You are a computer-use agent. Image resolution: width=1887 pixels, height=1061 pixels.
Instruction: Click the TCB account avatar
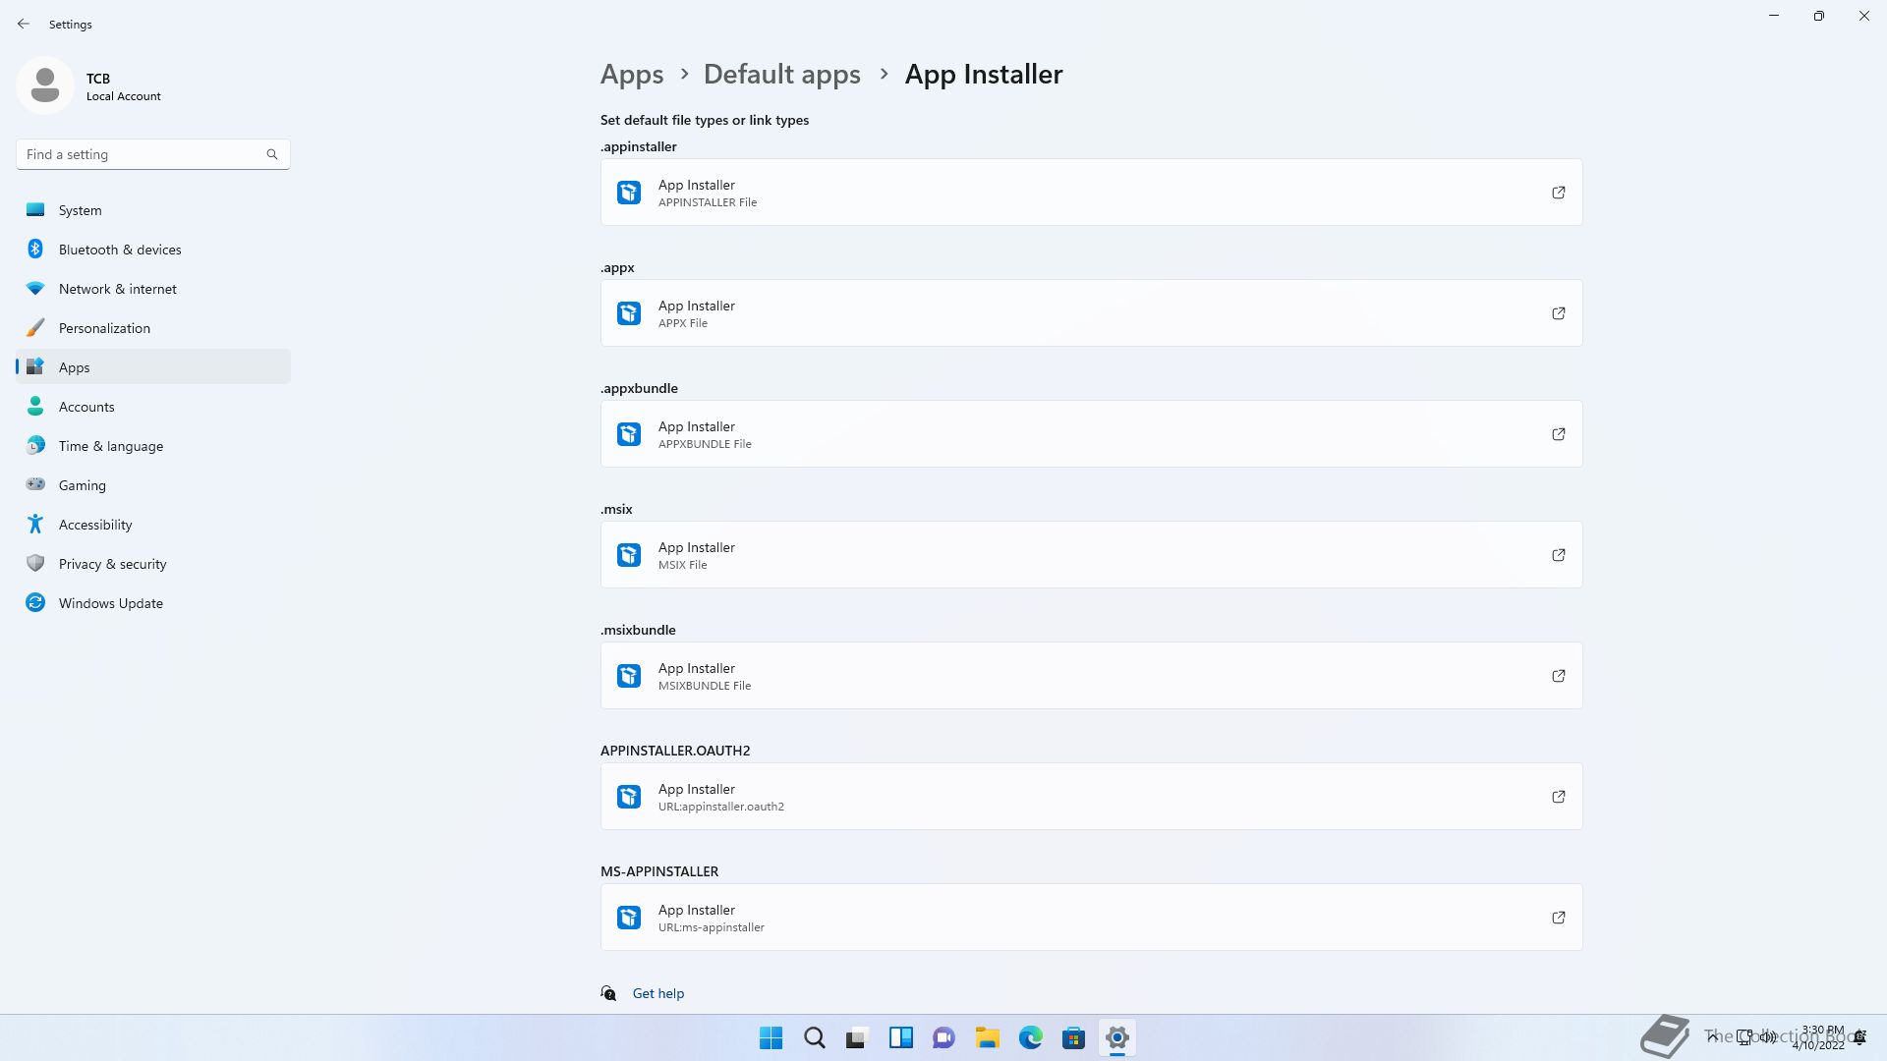coord(45,85)
